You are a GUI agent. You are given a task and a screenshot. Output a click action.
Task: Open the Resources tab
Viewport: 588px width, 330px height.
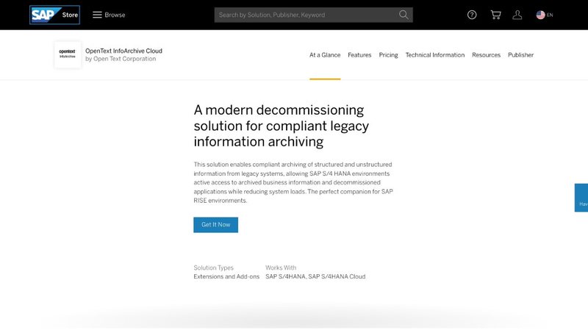[x=486, y=55]
